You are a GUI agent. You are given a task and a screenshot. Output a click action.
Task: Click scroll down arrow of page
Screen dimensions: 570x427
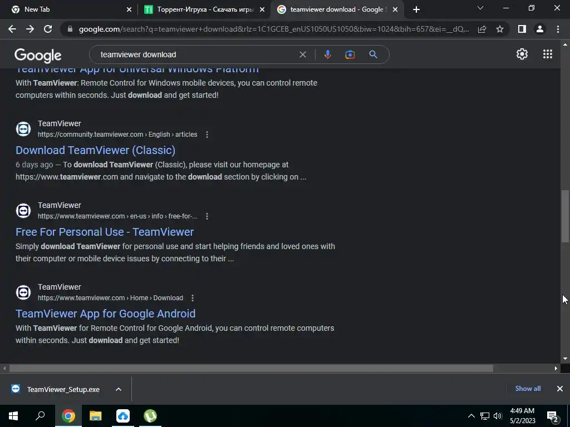[565, 359]
